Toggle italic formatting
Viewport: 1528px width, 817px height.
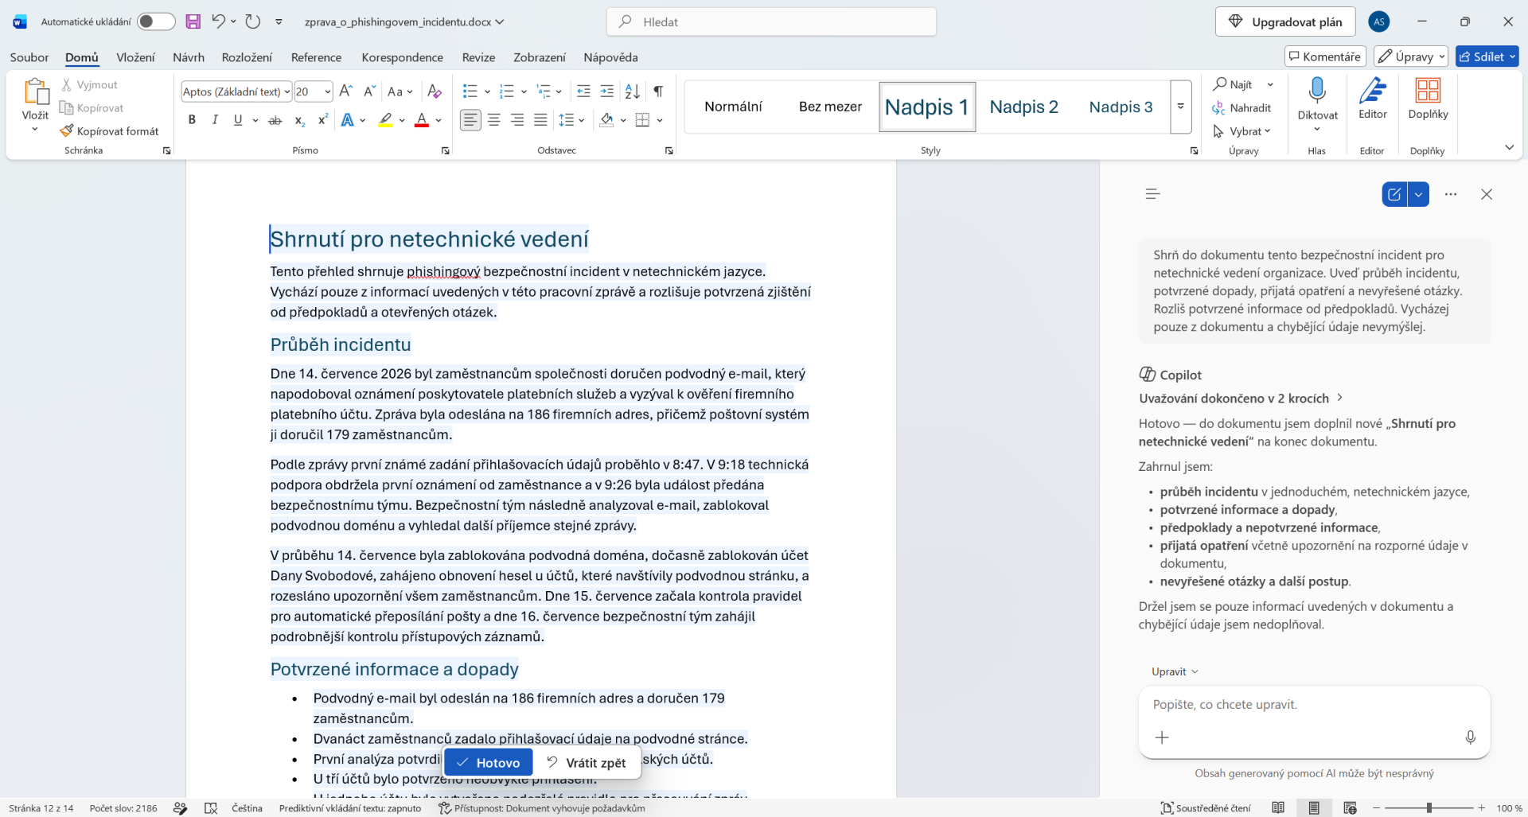[215, 120]
